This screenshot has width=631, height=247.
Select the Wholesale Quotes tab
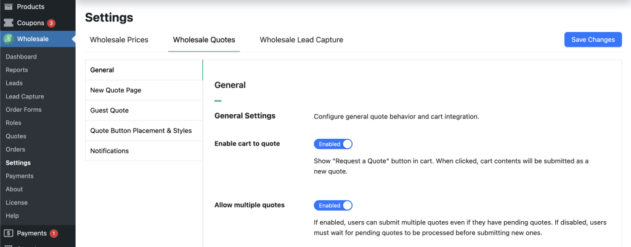204,40
